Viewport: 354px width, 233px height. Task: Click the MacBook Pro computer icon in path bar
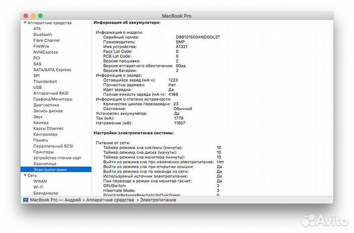pyautogui.click(x=26, y=200)
